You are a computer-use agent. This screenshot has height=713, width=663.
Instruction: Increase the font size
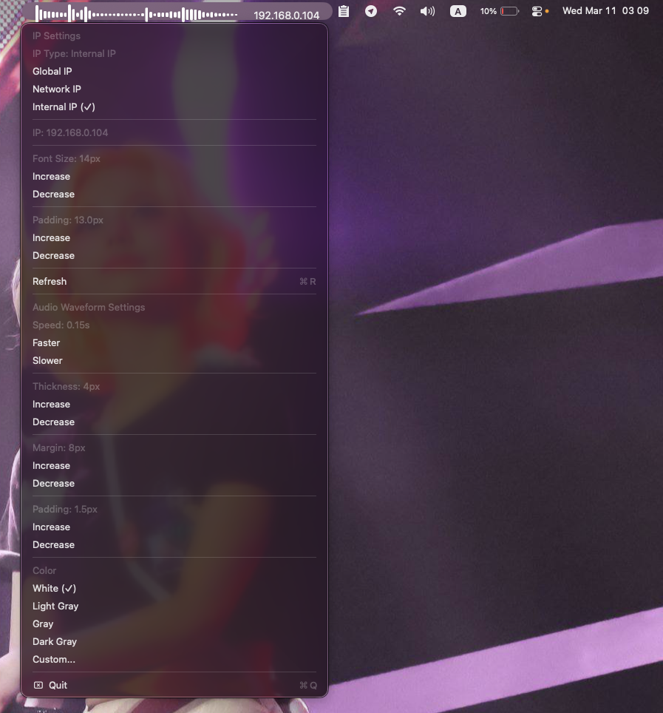[51, 176]
